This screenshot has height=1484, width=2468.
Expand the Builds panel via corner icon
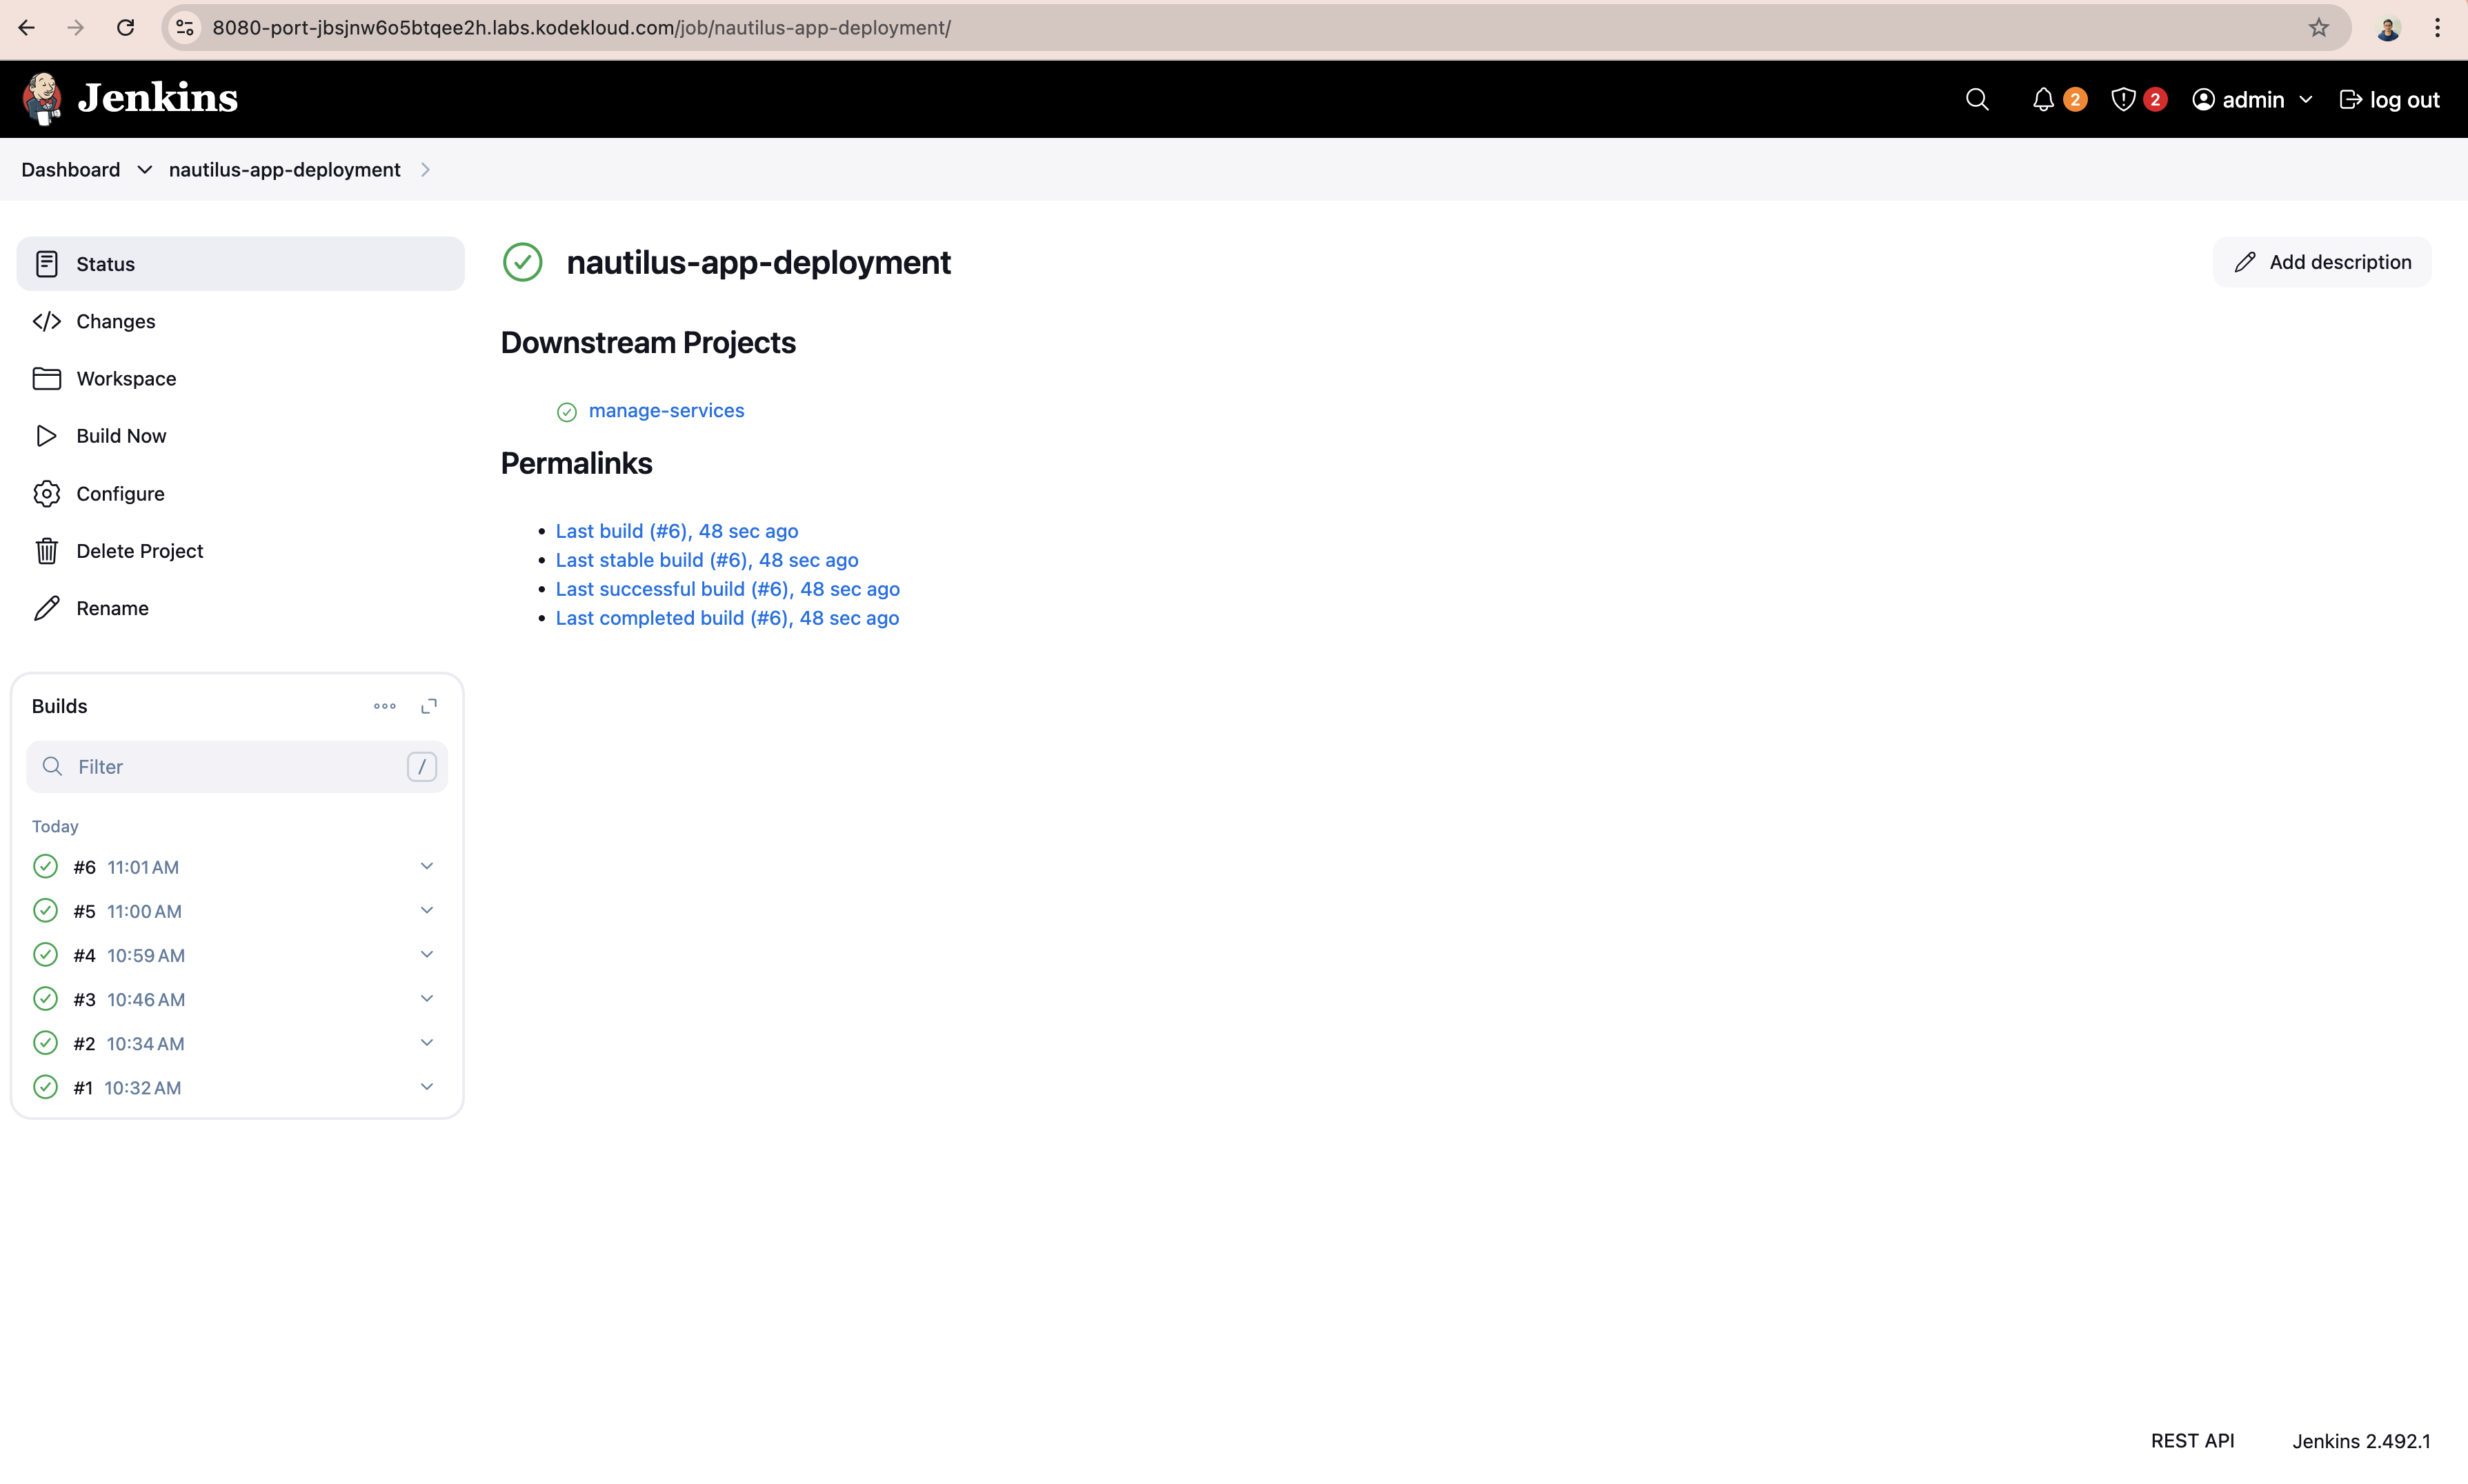tap(429, 706)
